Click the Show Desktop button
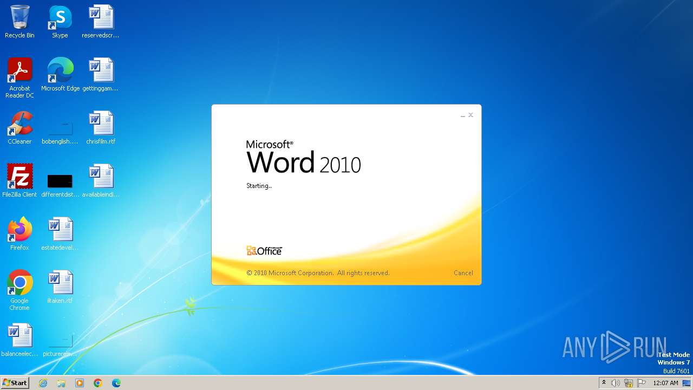The height and width of the screenshot is (390, 693). (x=687, y=383)
